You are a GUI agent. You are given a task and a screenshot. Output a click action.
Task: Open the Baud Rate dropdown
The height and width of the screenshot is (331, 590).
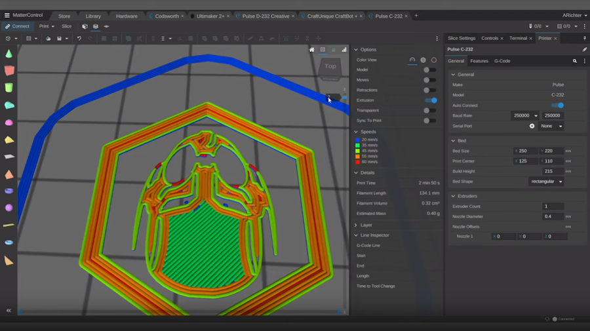coord(525,115)
